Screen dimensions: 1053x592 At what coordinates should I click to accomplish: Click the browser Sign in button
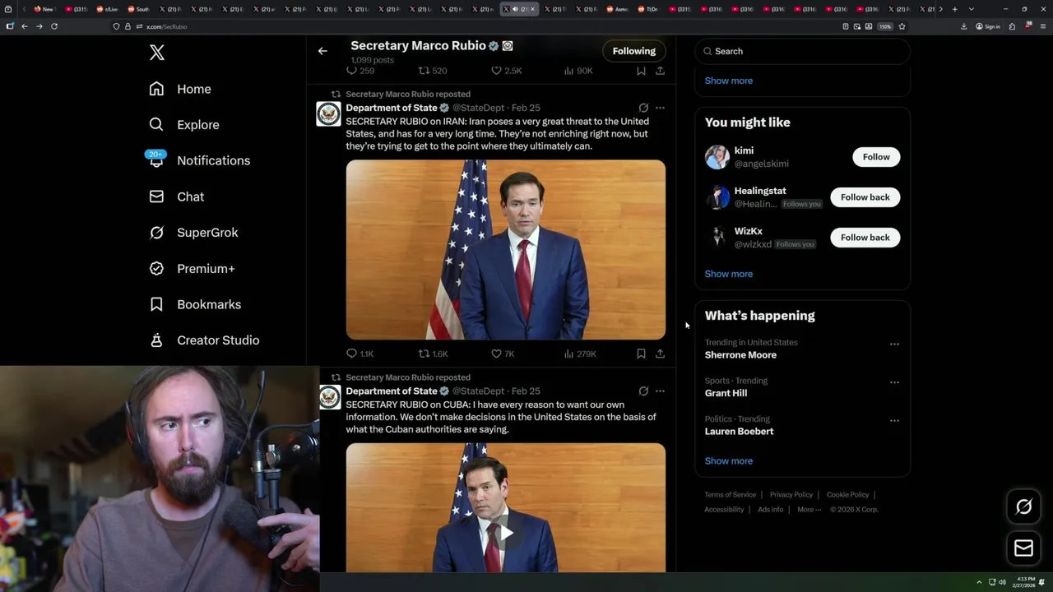click(x=988, y=26)
